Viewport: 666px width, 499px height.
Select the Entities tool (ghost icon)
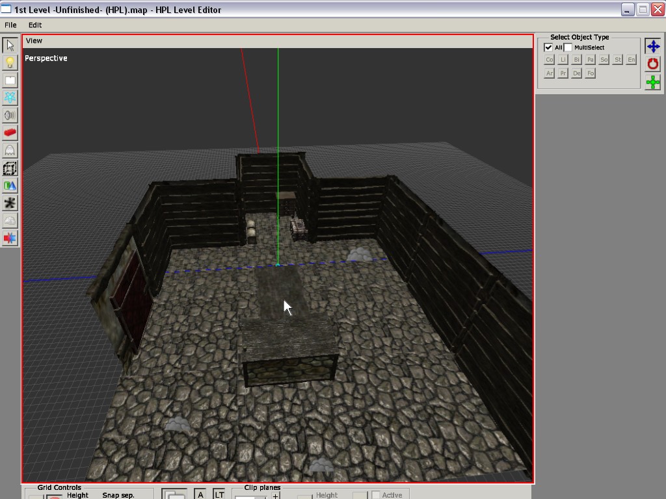pyautogui.click(x=10, y=150)
